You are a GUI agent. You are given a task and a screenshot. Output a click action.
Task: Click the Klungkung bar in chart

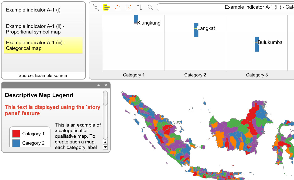[x=136, y=19]
